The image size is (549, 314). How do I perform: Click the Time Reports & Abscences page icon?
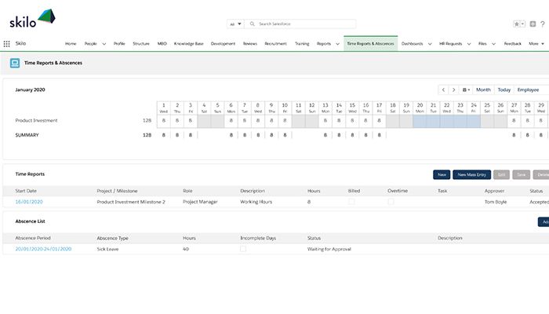[15, 63]
